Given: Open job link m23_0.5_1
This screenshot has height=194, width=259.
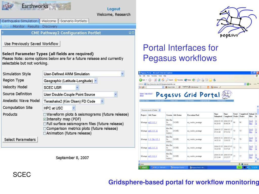Looking at the screenshot, I should (152, 123).
